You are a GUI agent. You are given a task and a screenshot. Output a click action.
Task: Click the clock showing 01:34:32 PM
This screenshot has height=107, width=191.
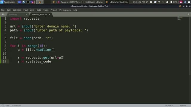coord(139,2)
